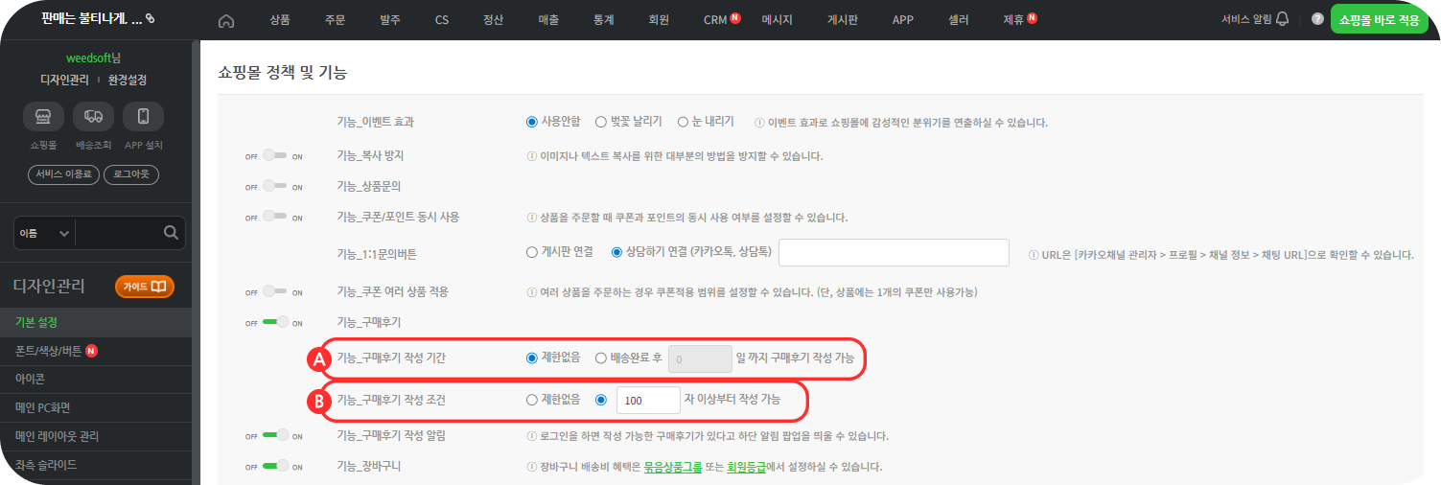1441x485 pixels.
Task: Select 상담하기 연결 (카카오톡, 상담톡) option
Action: pos(616,253)
